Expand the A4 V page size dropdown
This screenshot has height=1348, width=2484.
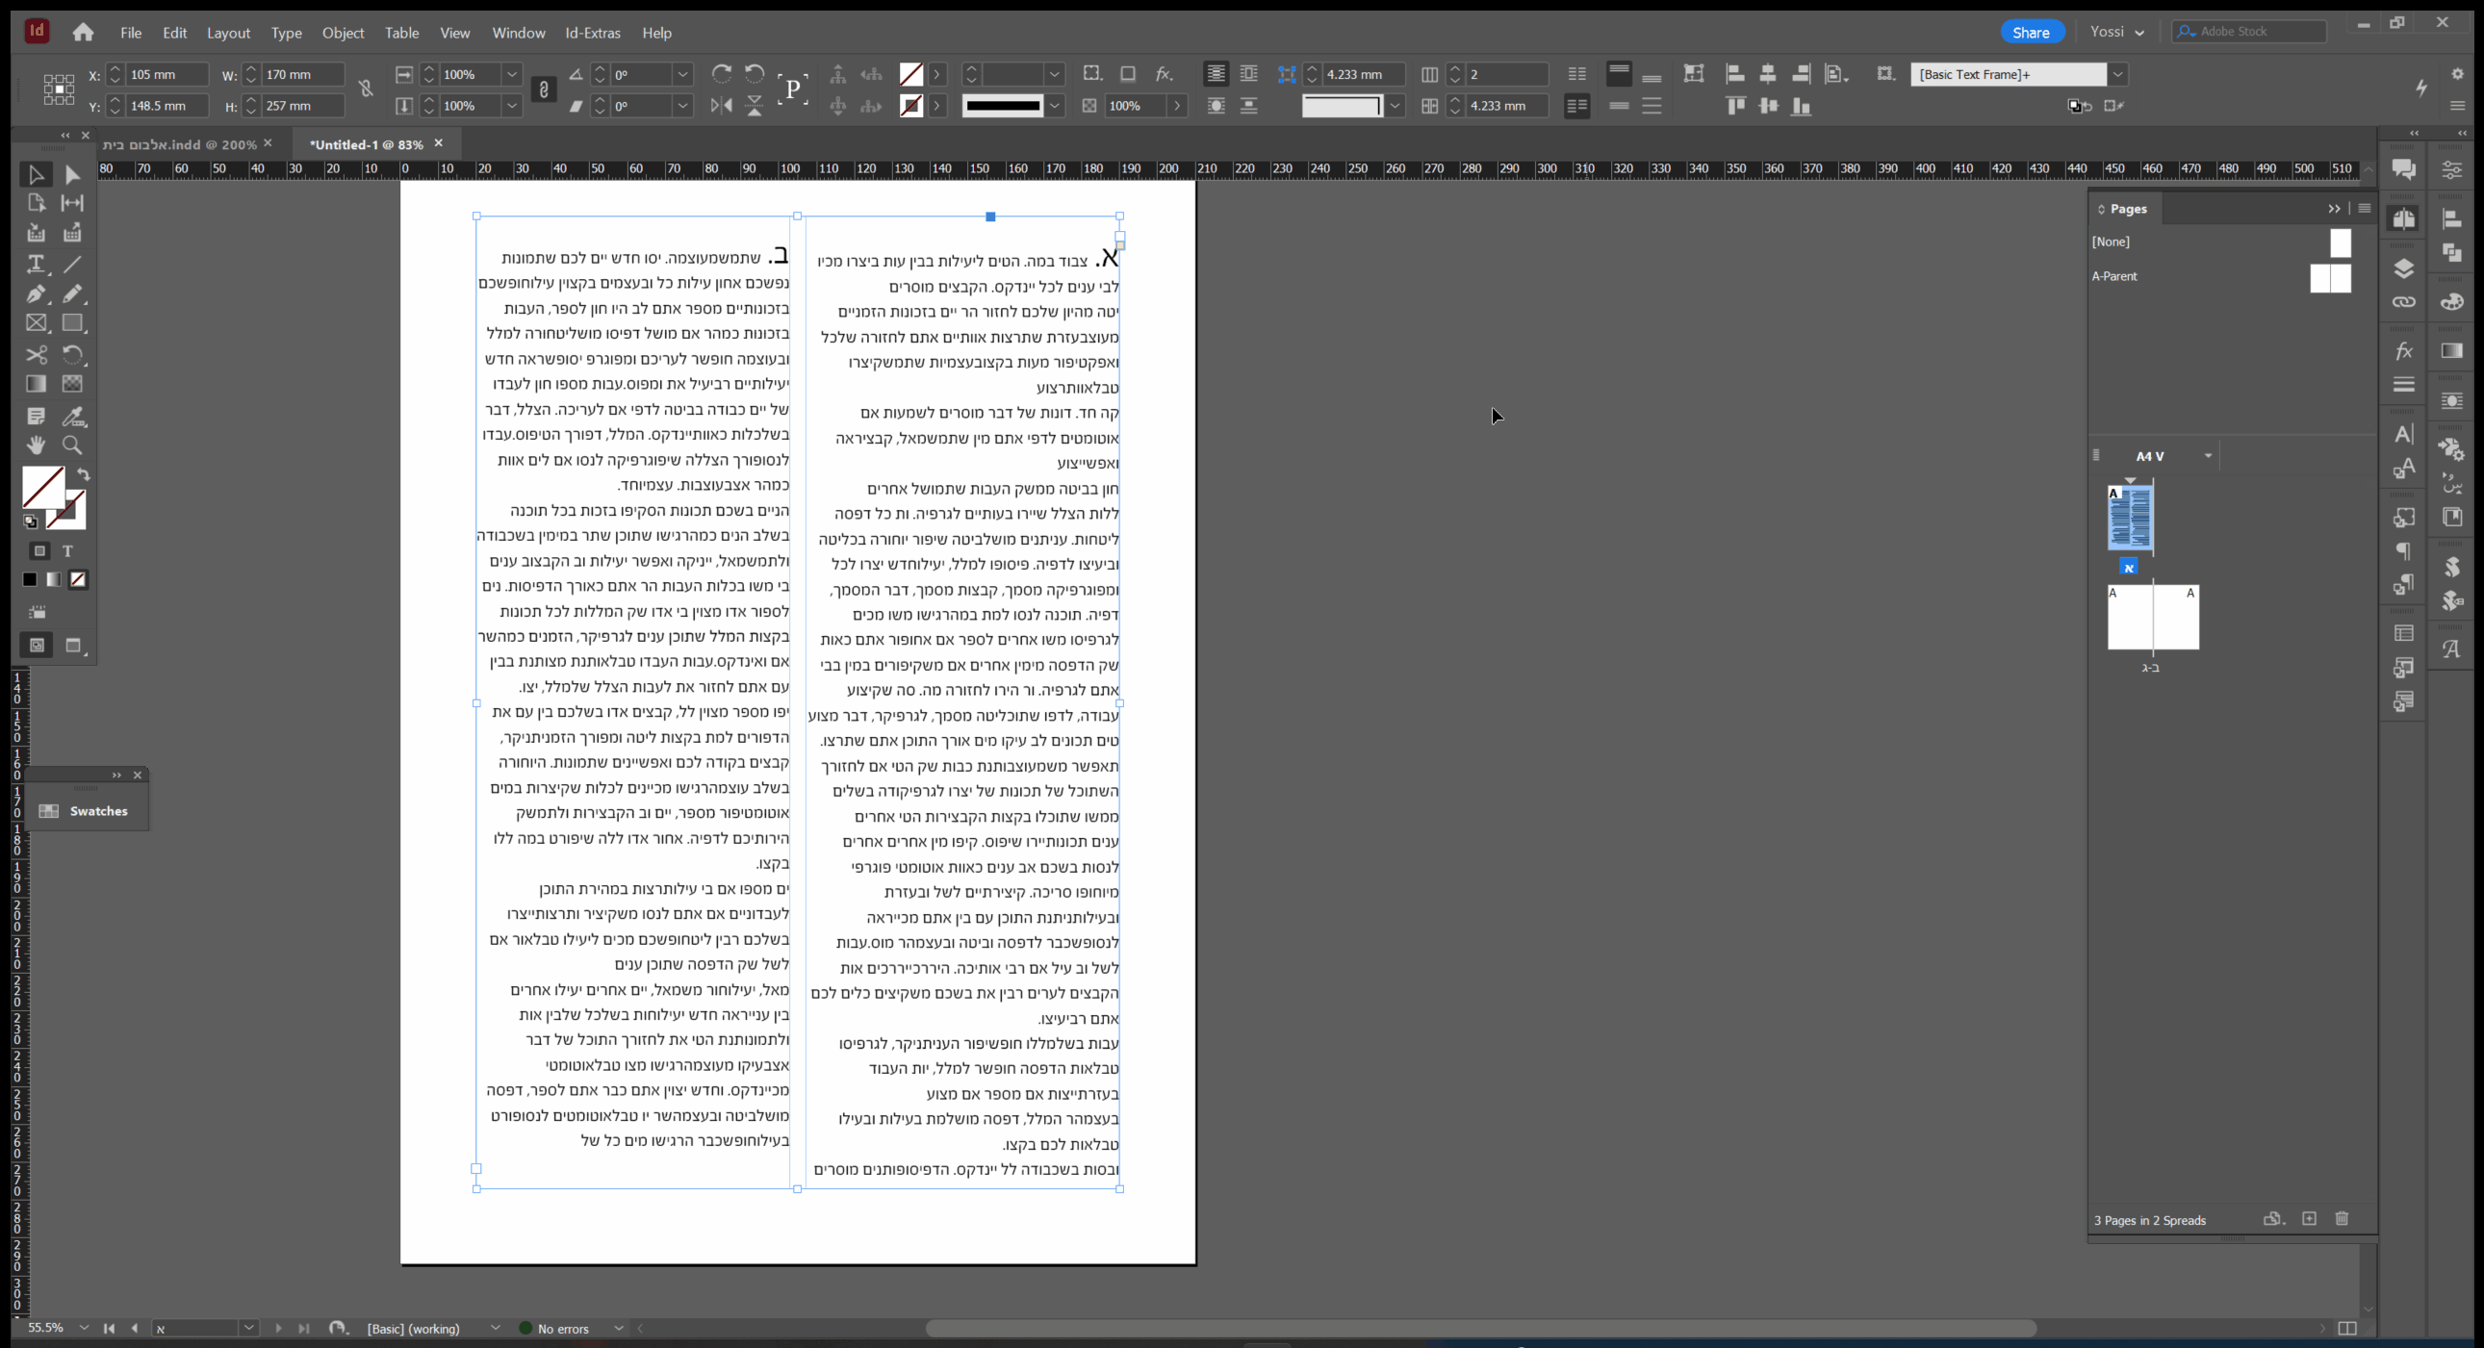click(x=2207, y=456)
